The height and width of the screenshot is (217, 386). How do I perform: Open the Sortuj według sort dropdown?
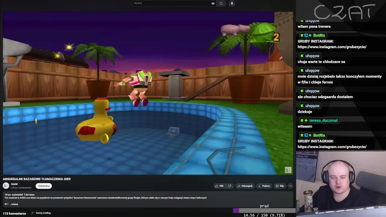pyautogui.click(x=41, y=213)
